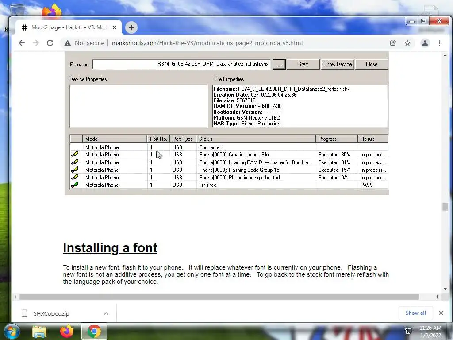Open the Windows Start menu
Screen dimensions: 453x340
[x=12, y=331]
